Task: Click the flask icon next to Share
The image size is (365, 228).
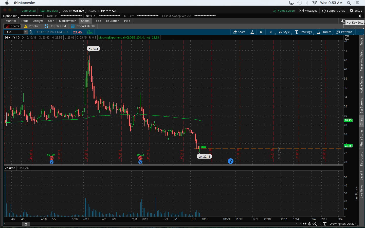Action: (x=252, y=32)
